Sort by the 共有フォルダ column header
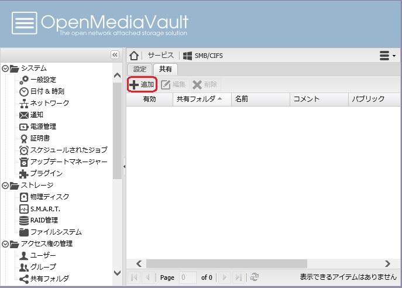 point(202,99)
